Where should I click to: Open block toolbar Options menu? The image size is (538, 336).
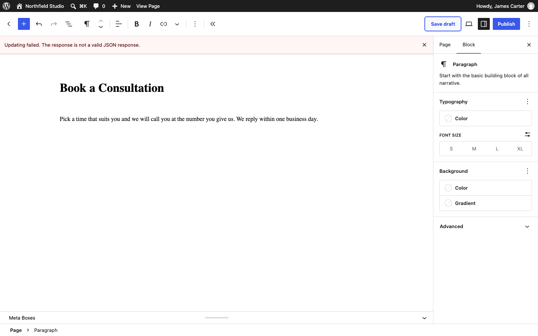point(195,24)
